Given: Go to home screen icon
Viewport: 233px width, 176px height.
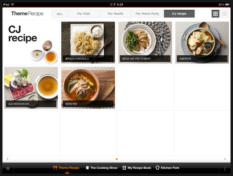Looking at the screenshot, I should point(8,168).
